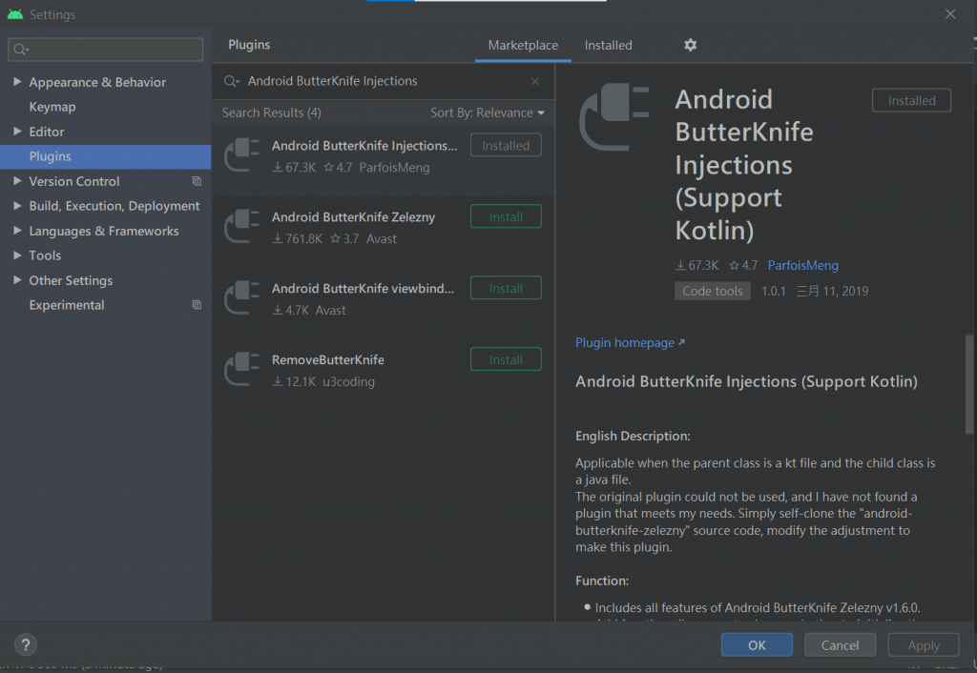The image size is (977, 673).
Task: Click the Experimental project-level copy icon
Action: tap(197, 305)
